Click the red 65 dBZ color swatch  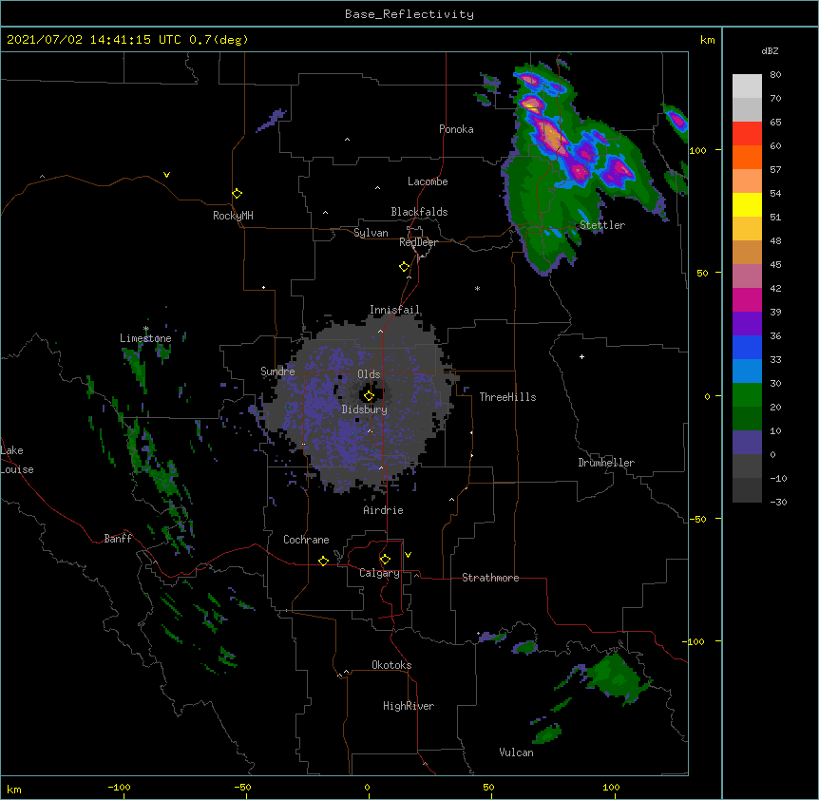click(747, 134)
